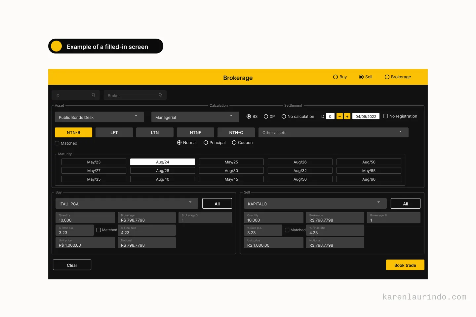The height and width of the screenshot is (317, 476).
Task: Choose XP calculation radio
Action: tap(266, 117)
